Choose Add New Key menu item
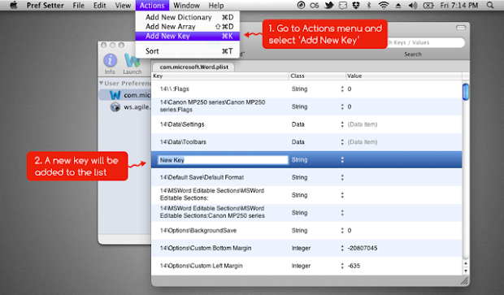Viewport: 504px width, 295px height. point(188,36)
